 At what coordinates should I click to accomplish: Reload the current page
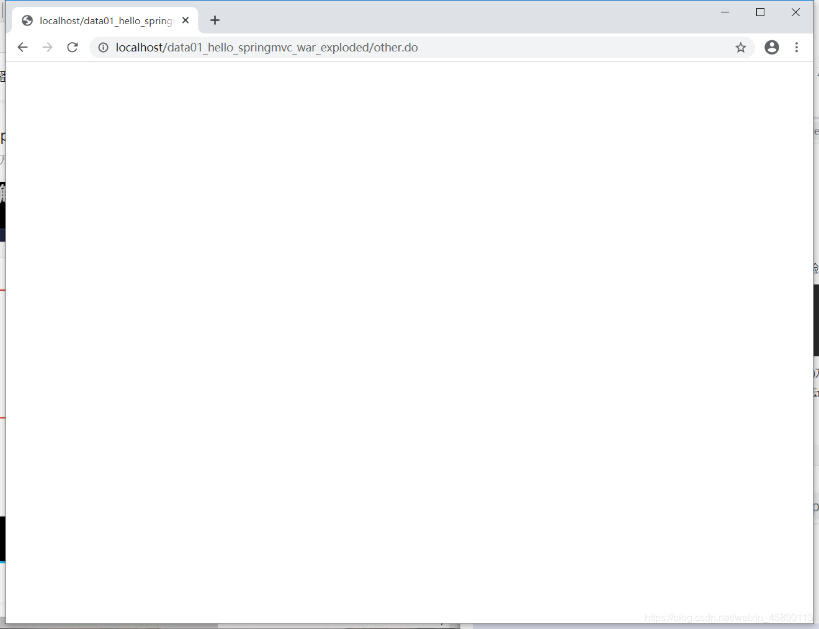tap(73, 48)
